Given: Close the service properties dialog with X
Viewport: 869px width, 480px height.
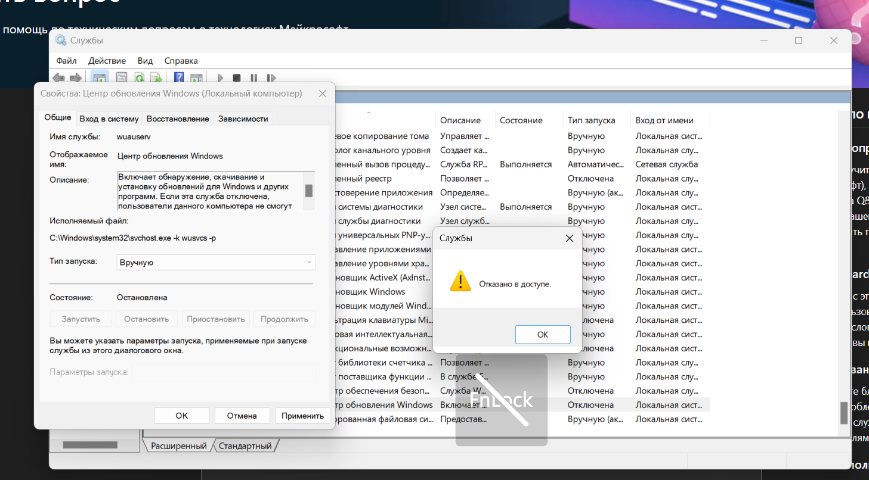Looking at the screenshot, I should [x=323, y=93].
